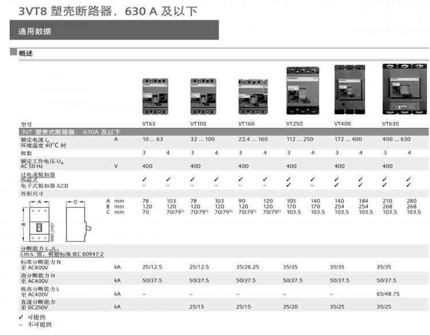Click the '概述' section heading
Screen dimensions: 430x335
click(x=26, y=53)
